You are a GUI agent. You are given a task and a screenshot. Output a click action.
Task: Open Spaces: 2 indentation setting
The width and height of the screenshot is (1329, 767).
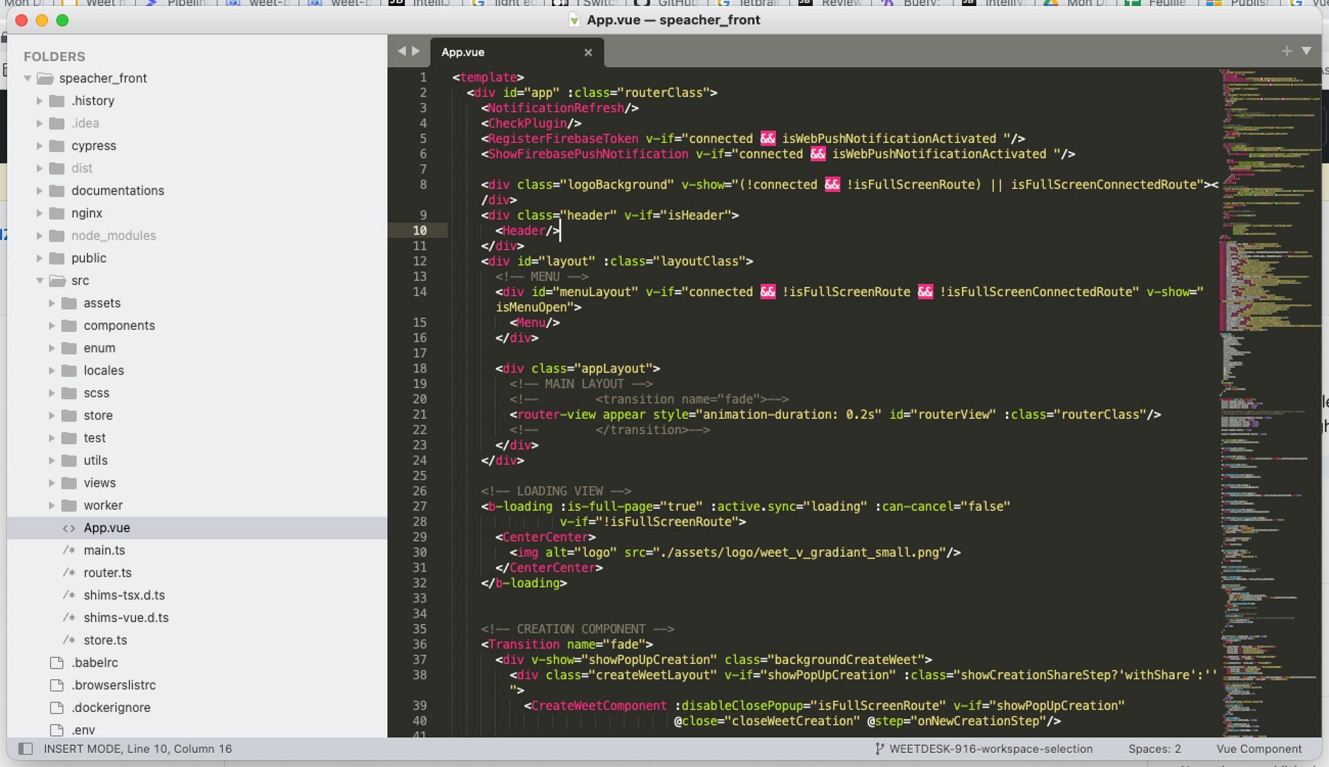coord(1154,748)
